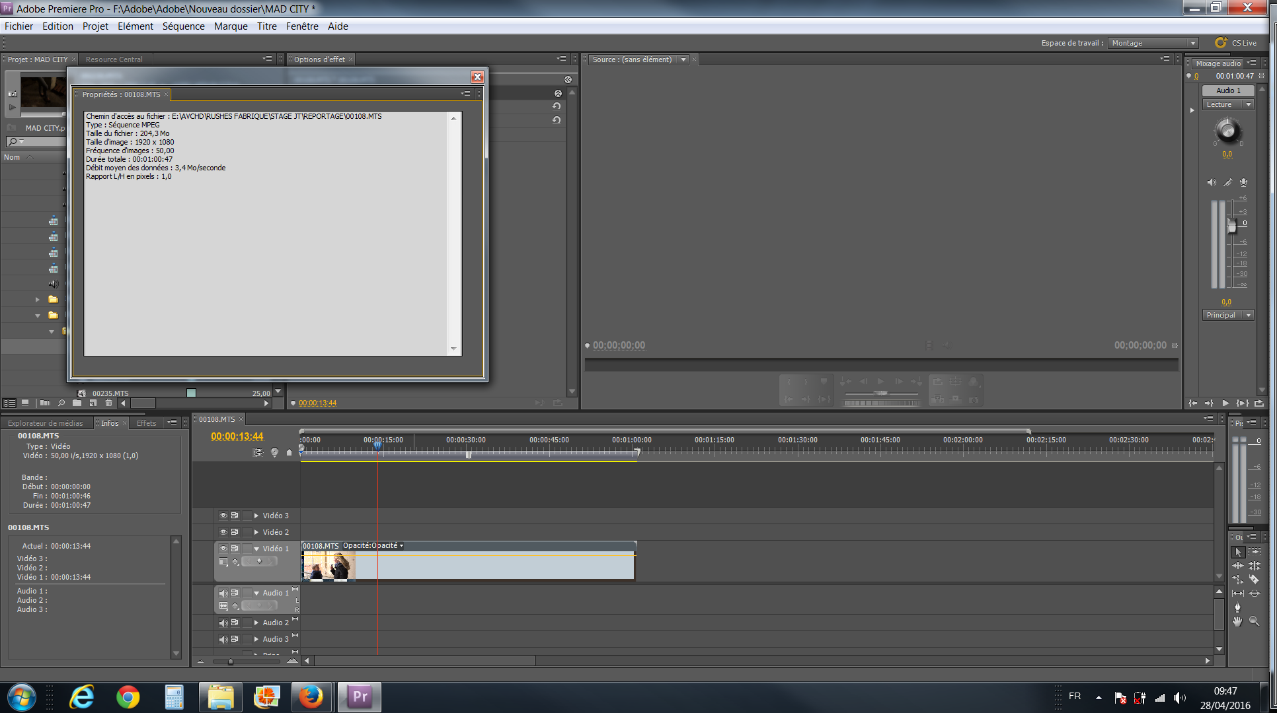
Task: Select the Razor tool
Action: [x=1255, y=580]
